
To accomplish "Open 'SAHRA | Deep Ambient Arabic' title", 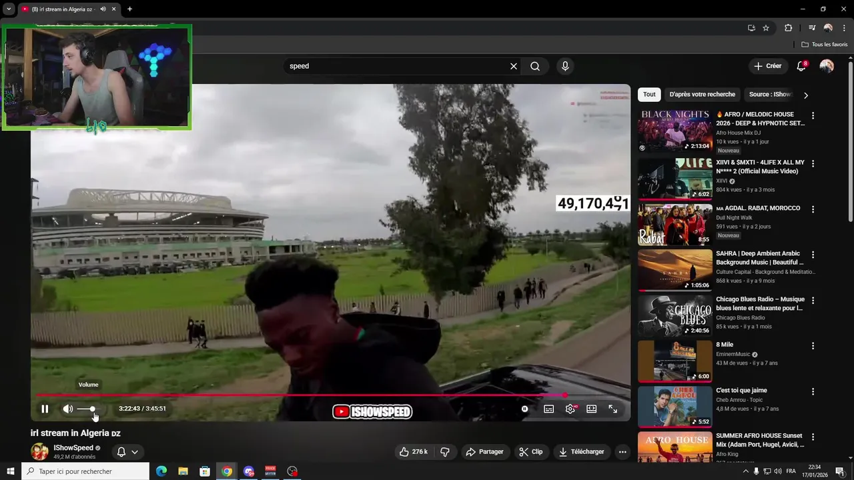I will [759, 258].
